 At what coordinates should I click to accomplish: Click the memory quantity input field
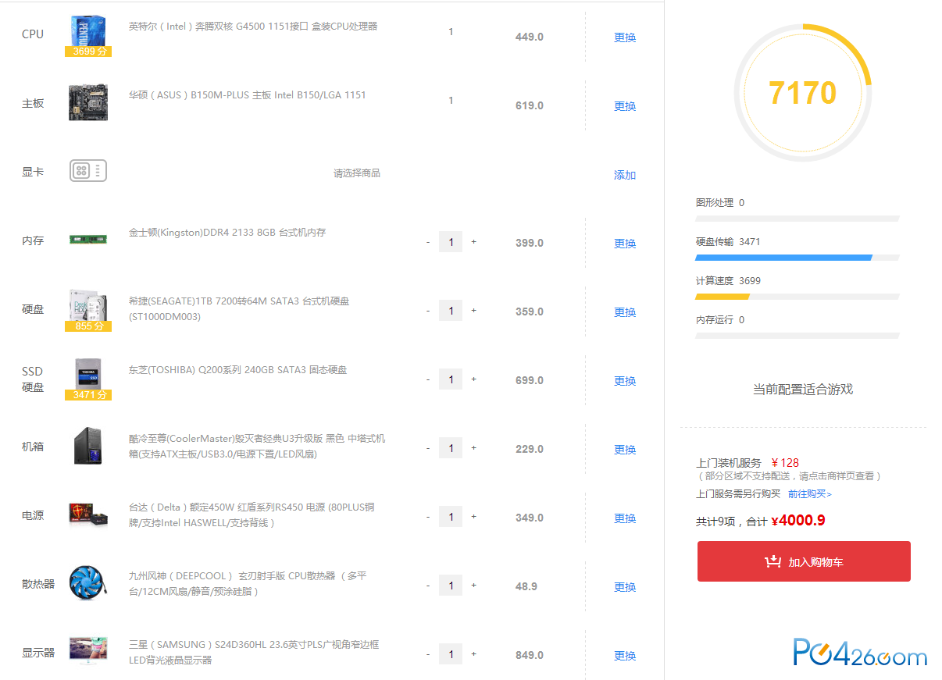click(451, 242)
